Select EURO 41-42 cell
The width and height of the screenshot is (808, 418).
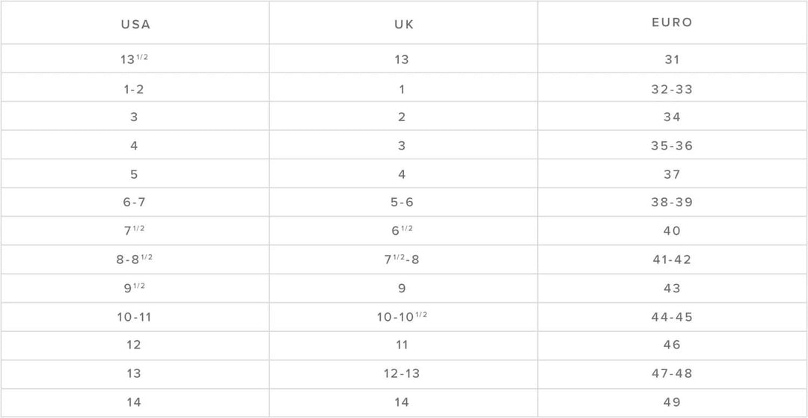672,259
